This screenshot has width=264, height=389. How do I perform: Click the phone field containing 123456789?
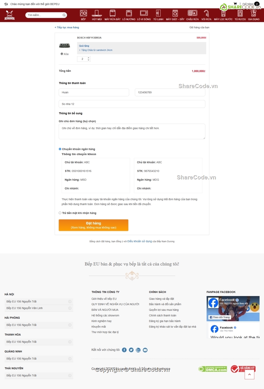click(x=170, y=92)
